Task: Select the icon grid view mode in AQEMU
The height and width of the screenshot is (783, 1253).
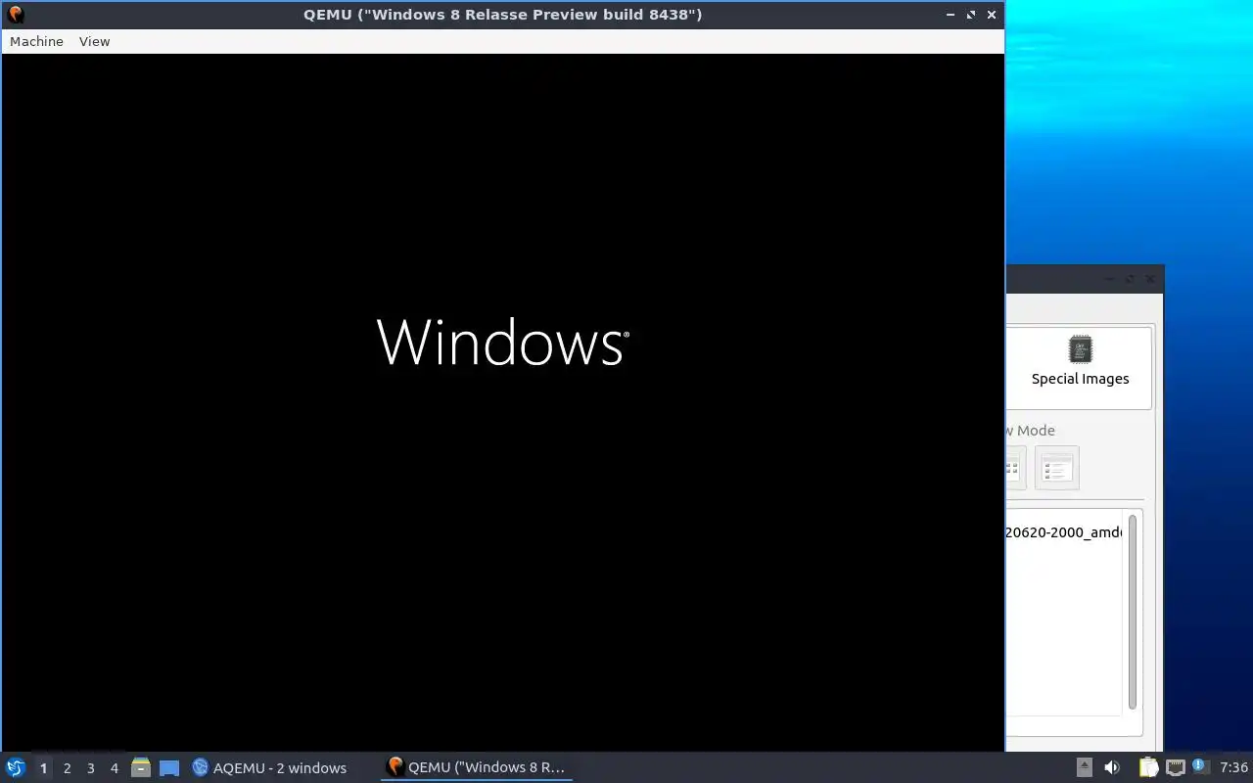Action: click(x=1014, y=468)
